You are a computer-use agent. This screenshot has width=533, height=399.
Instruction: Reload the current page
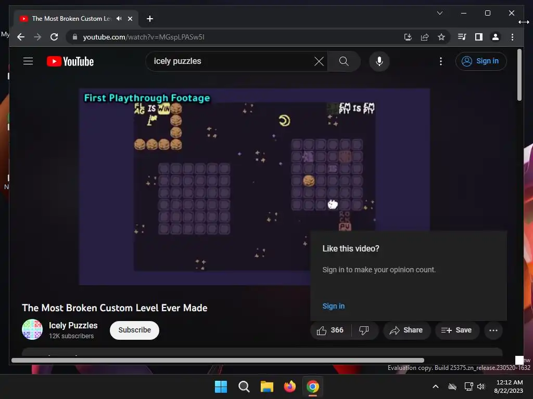54,37
